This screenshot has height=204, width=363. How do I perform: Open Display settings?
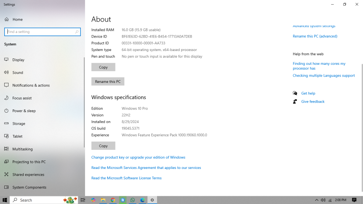[x=18, y=59]
